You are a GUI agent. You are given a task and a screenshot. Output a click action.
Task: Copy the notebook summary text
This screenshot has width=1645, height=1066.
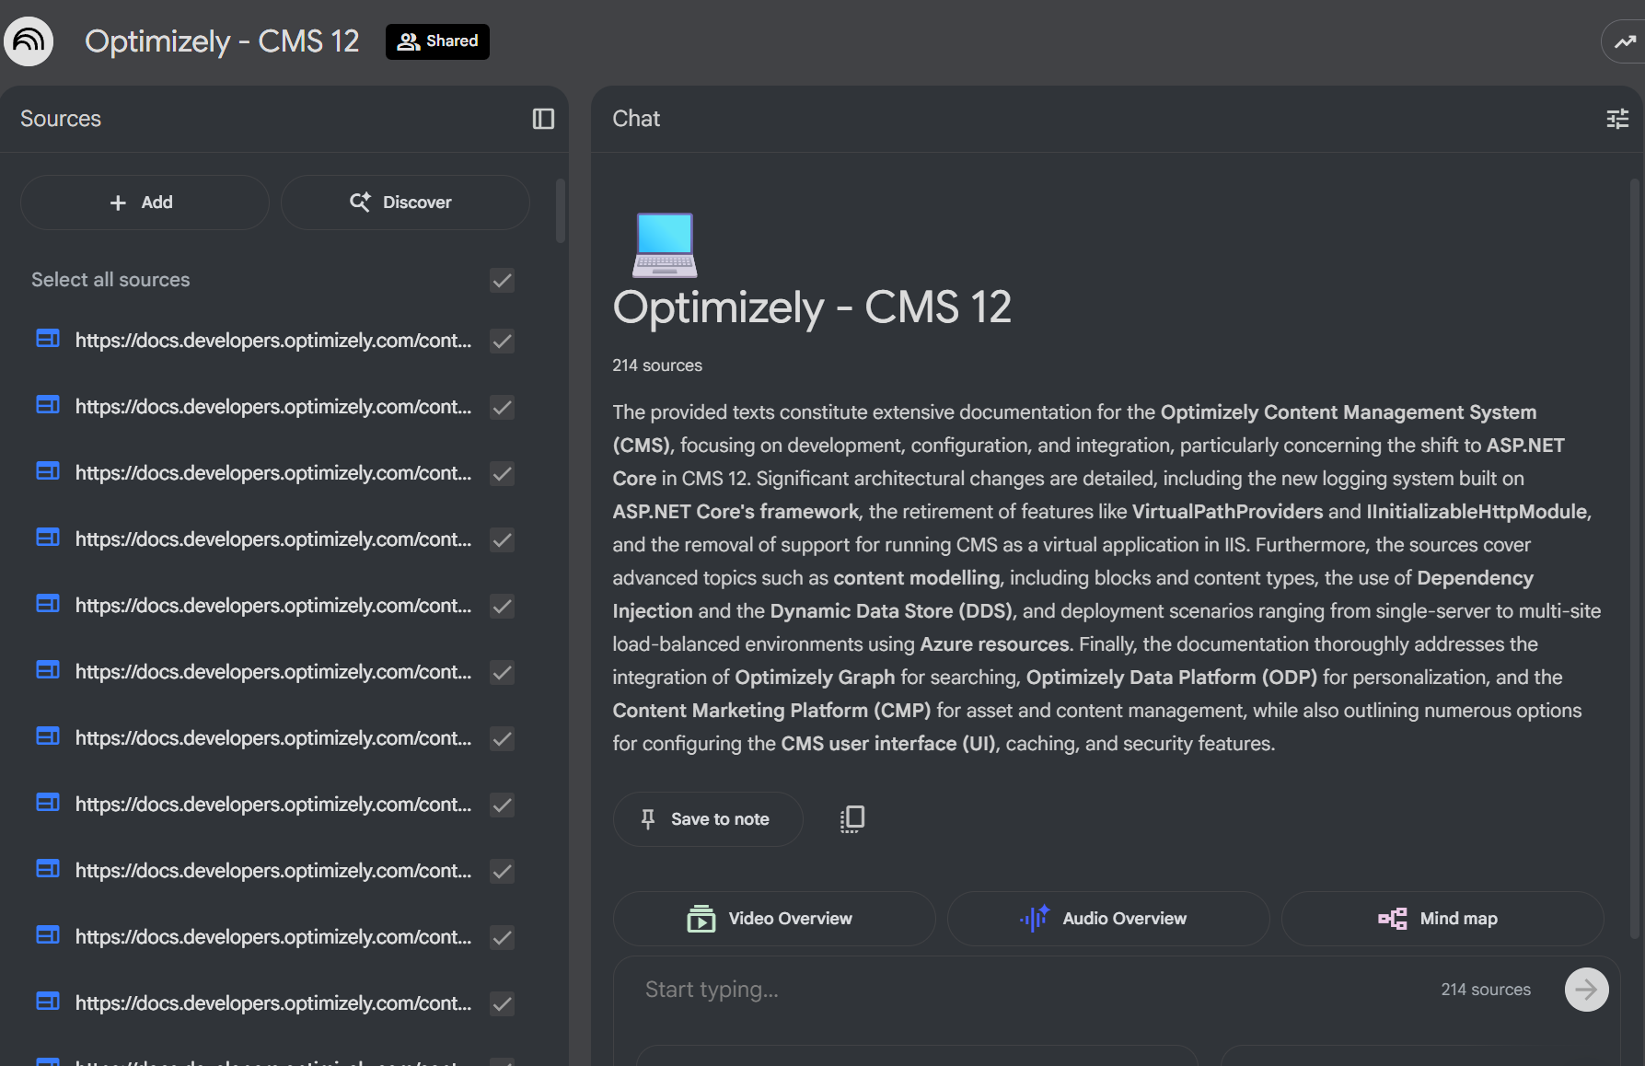(851, 818)
